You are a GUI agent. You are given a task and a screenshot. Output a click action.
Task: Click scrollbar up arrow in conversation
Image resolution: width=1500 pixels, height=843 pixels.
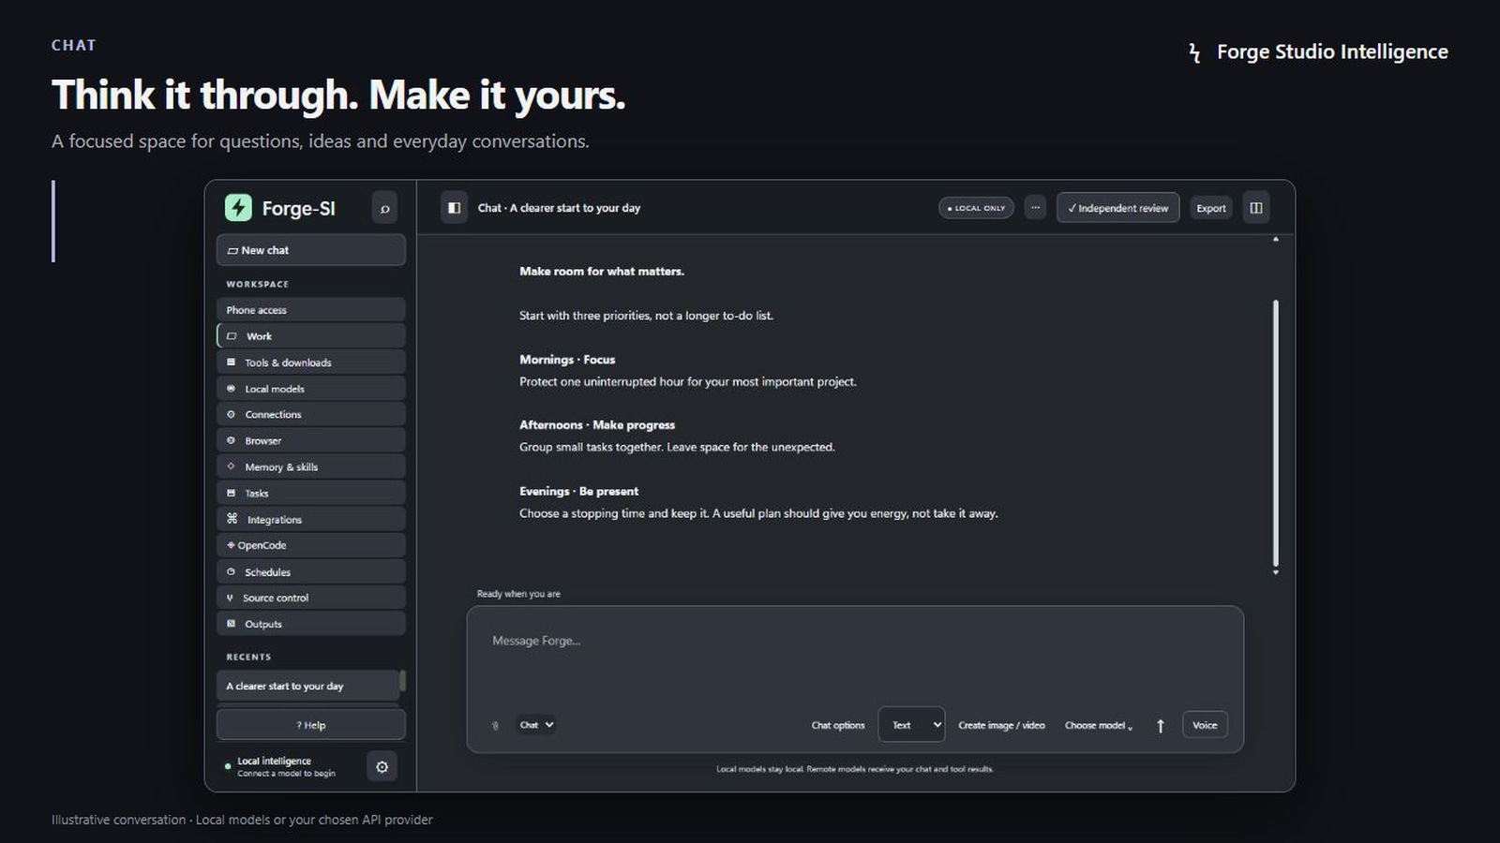pyautogui.click(x=1275, y=240)
